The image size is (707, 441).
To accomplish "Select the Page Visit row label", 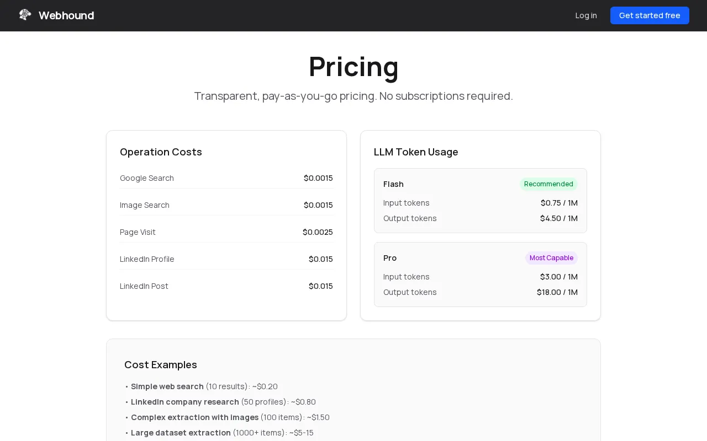I will pos(138,232).
